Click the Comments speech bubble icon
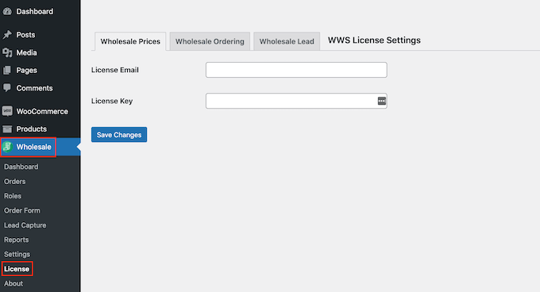540x292 pixels. [x=7, y=88]
